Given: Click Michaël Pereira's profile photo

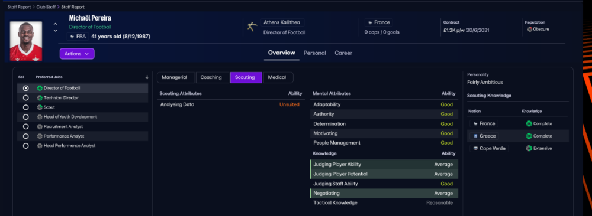Looking at the screenshot, I should [25, 41].
